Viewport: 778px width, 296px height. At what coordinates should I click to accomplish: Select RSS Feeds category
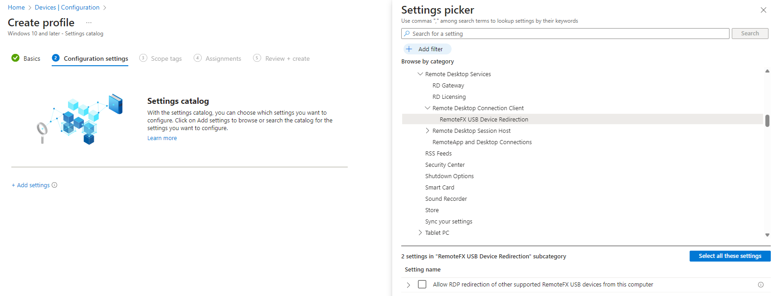coord(438,153)
